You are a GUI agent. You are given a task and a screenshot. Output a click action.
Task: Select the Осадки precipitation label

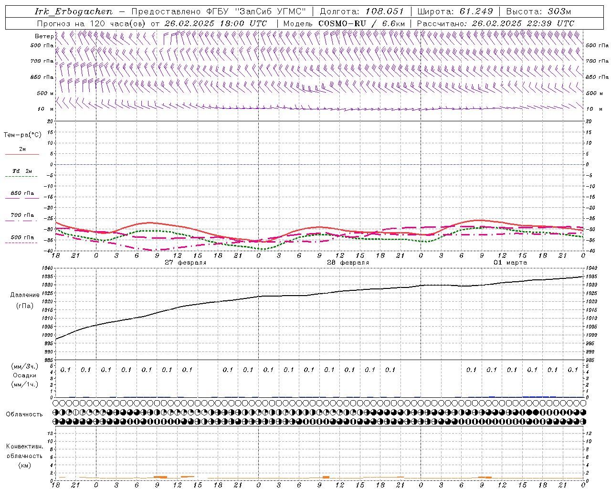(25, 375)
